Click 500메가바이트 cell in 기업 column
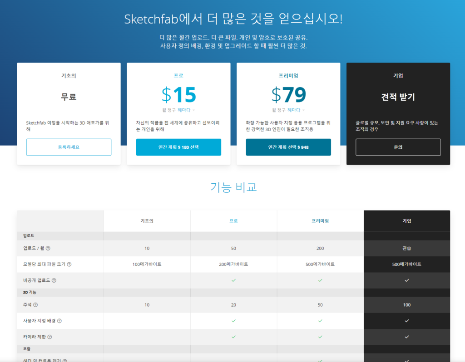 [x=407, y=264]
